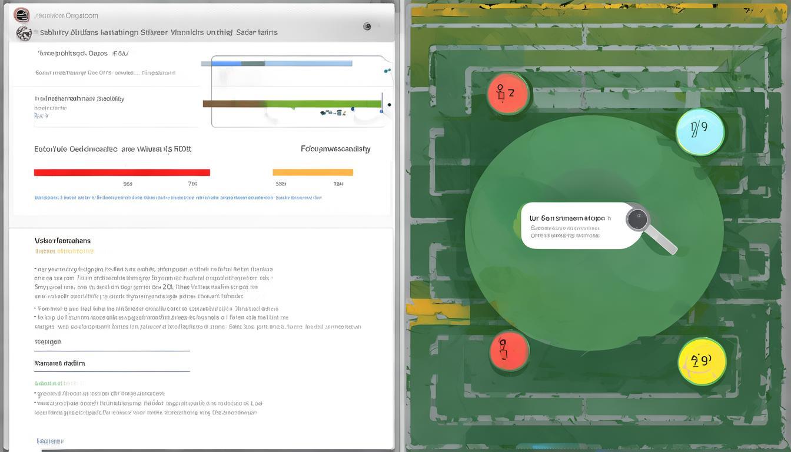Select the top-left red map marker
The image size is (791, 452).
[x=508, y=93]
